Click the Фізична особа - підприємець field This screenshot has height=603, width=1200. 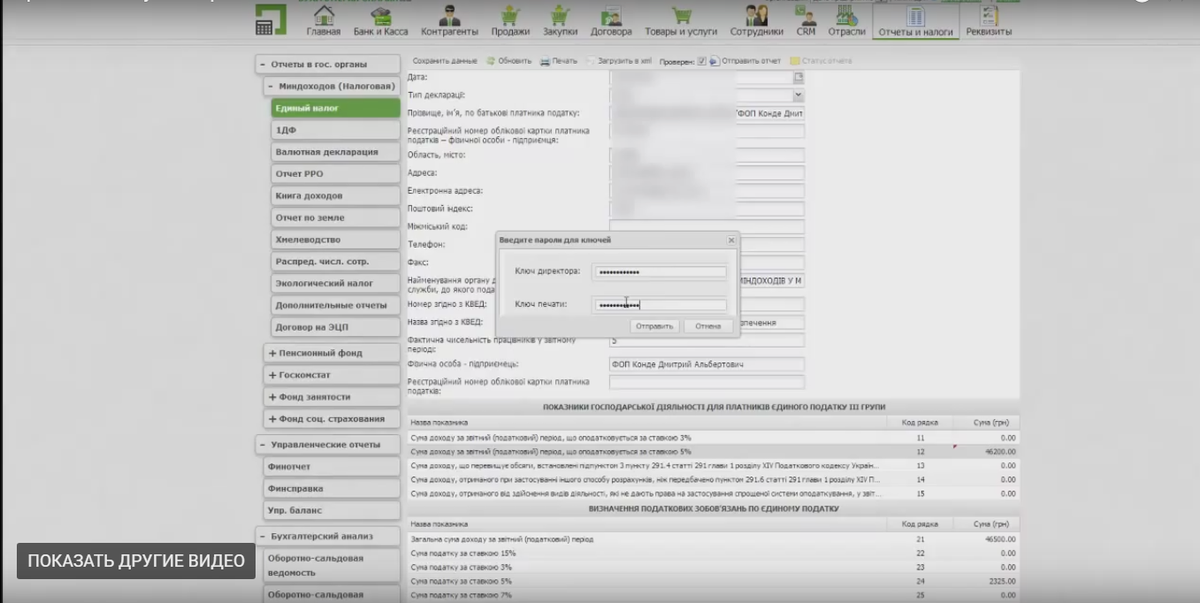(707, 364)
